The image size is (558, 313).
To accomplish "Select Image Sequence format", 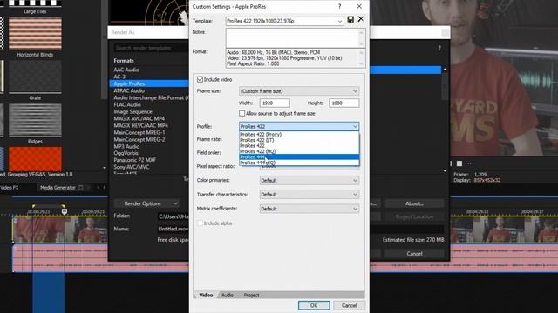I will coord(133,112).
